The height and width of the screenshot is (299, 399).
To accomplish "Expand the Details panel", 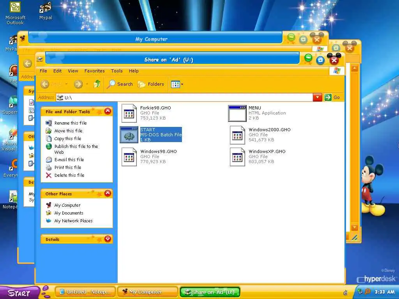I will [108, 239].
